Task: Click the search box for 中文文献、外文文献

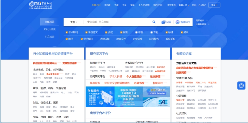Action: pyautogui.click(x=117, y=22)
